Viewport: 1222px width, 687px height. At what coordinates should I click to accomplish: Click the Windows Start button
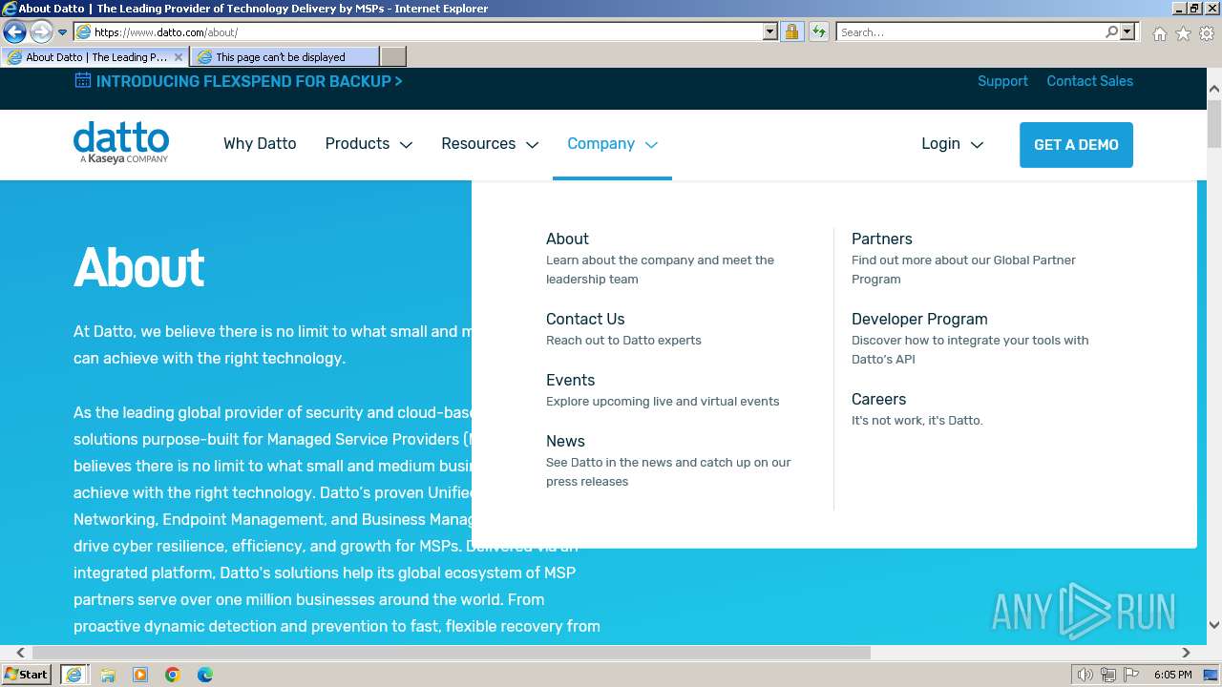tap(27, 674)
